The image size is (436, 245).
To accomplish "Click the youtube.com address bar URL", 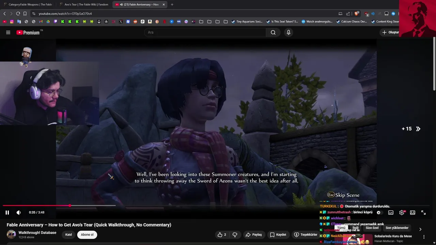I will tap(65, 14).
